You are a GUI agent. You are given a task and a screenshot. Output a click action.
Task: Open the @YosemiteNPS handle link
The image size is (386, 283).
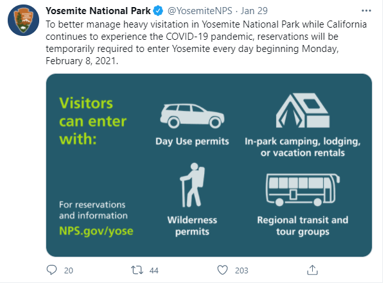(200, 11)
